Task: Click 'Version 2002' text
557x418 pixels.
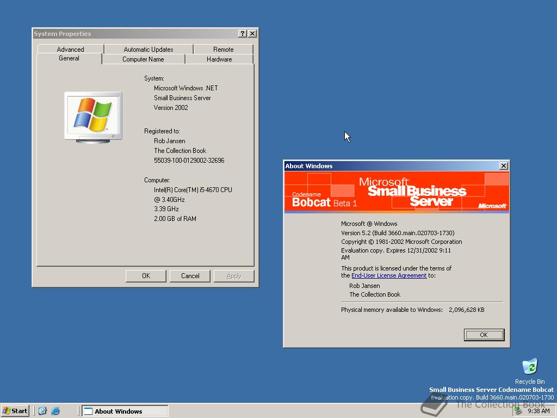Action: [171, 108]
